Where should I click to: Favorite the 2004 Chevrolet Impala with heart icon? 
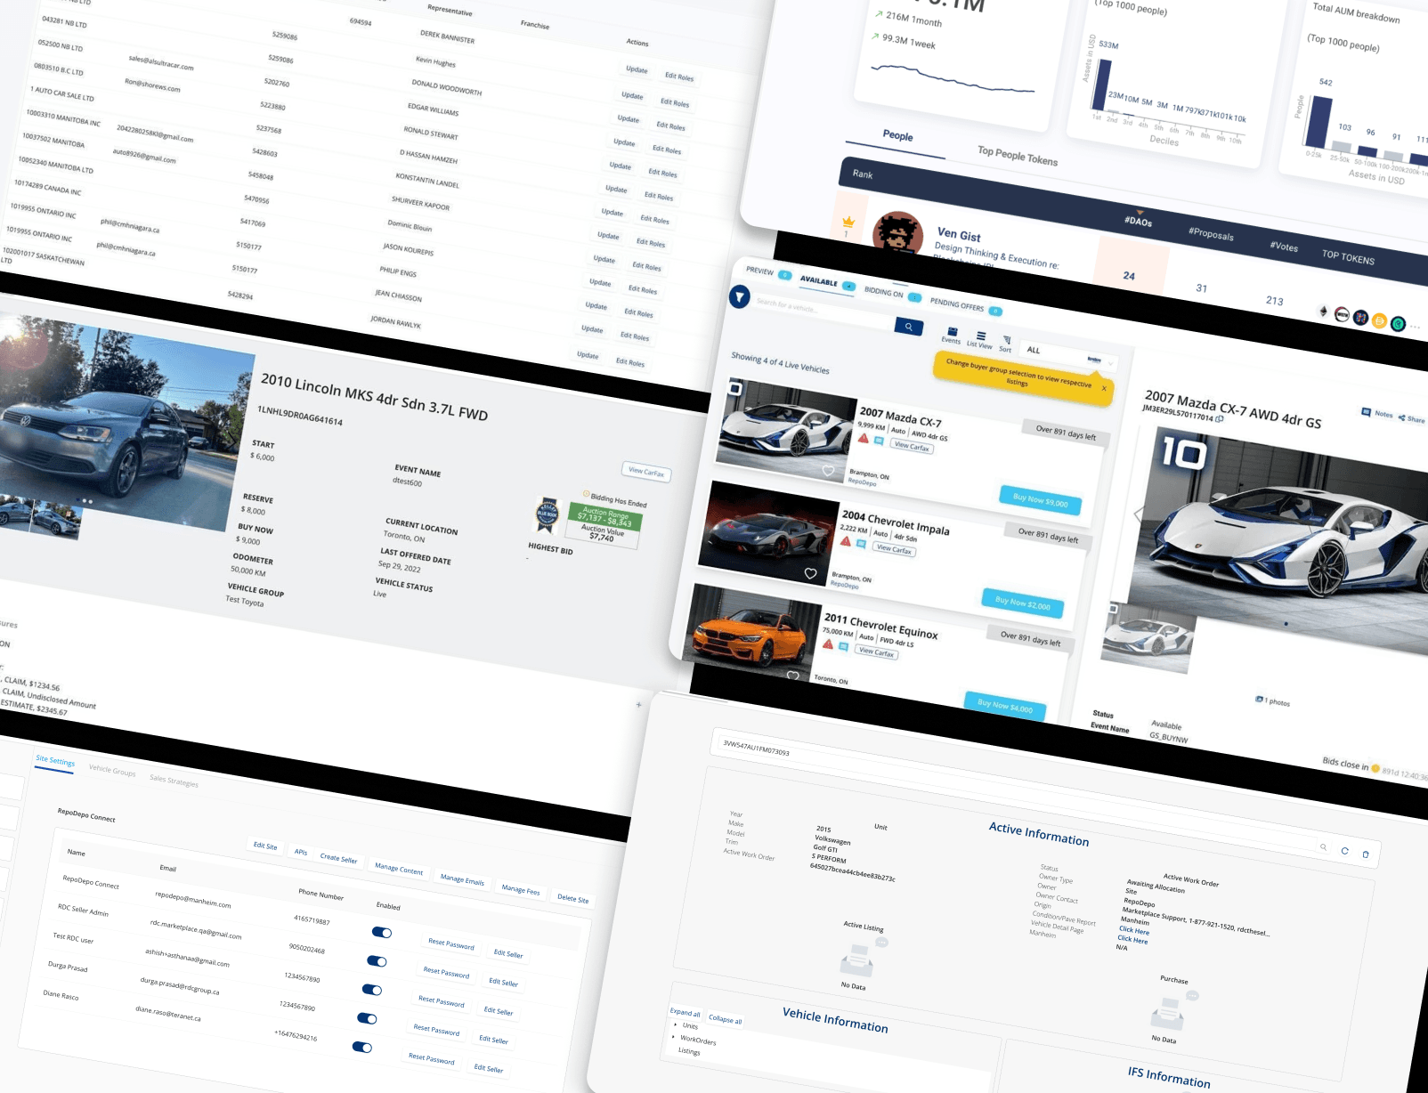click(x=810, y=573)
